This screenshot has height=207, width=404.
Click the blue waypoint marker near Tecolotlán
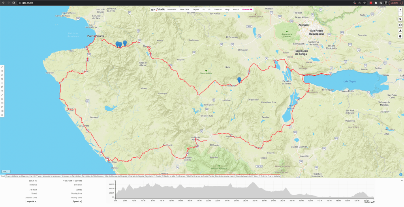[239, 80]
